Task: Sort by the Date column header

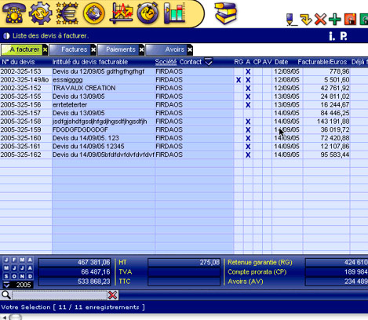Action: click(281, 62)
